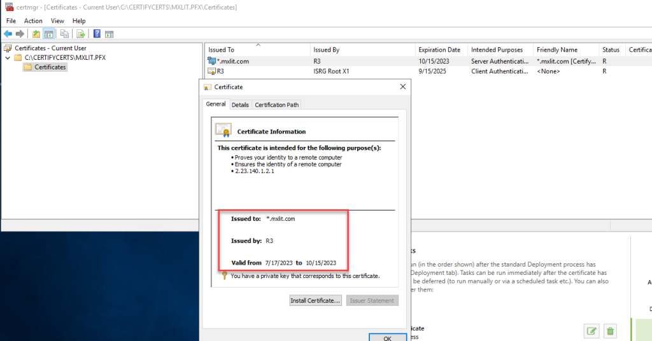Open the File menu
Image resolution: width=652 pixels, height=341 pixels.
click(x=11, y=21)
